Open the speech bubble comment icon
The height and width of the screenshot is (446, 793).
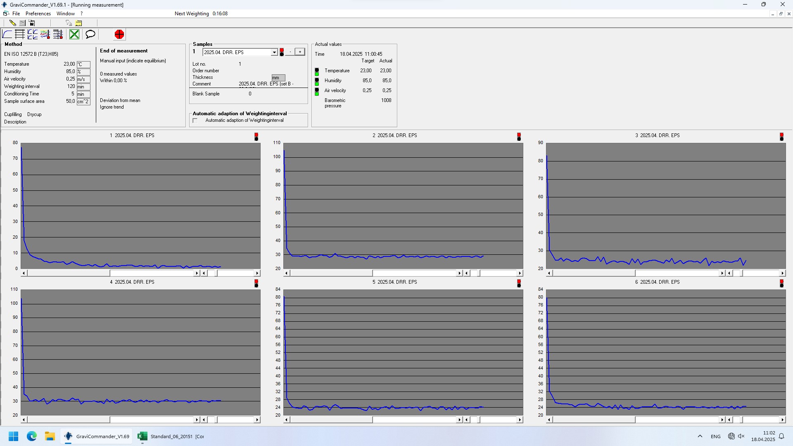[x=90, y=34]
